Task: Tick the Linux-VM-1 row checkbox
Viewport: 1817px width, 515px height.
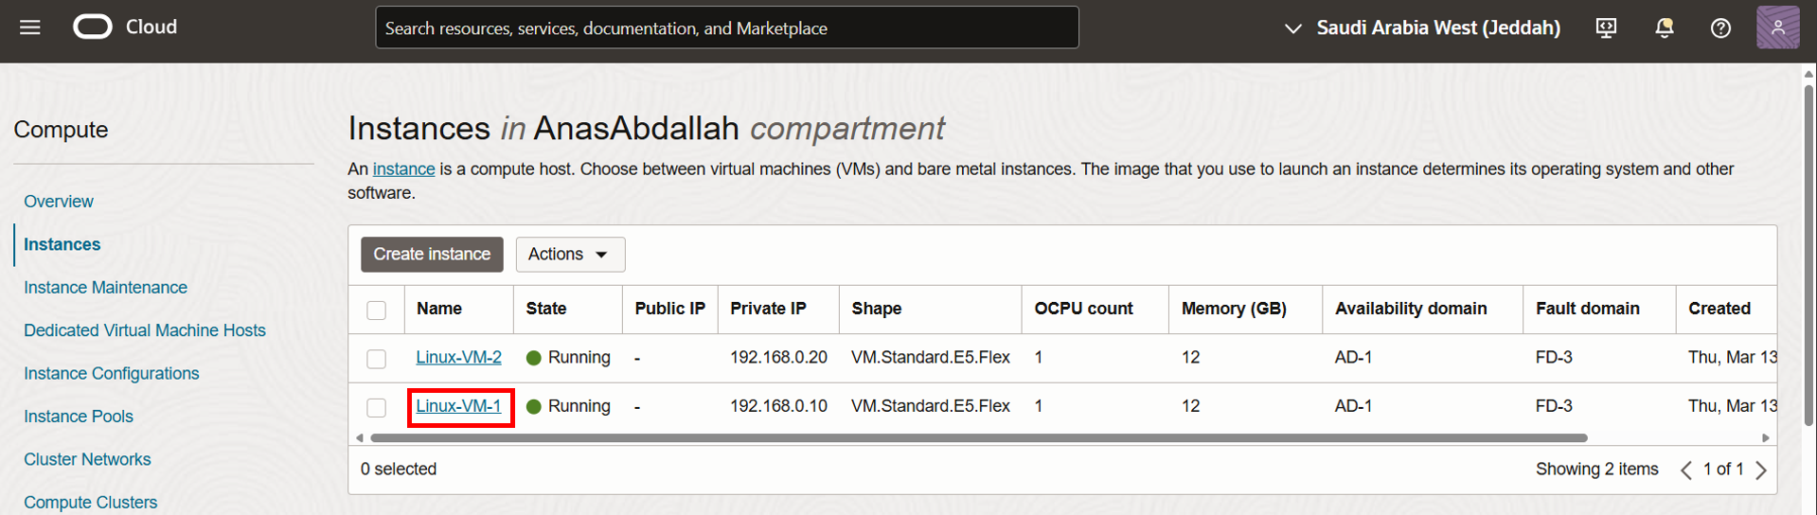Action: [x=376, y=407]
